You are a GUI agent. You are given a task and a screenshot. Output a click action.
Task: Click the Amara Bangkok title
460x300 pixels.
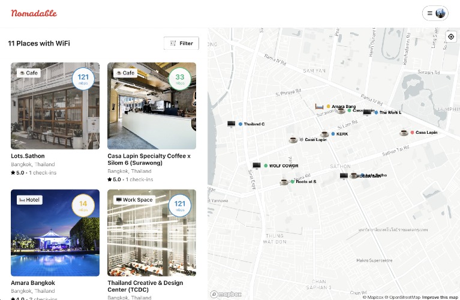pyautogui.click(x=33, y=283)
